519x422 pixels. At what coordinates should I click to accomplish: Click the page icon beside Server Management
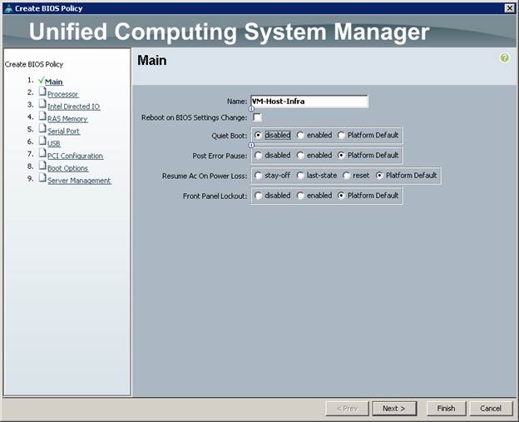42,177
